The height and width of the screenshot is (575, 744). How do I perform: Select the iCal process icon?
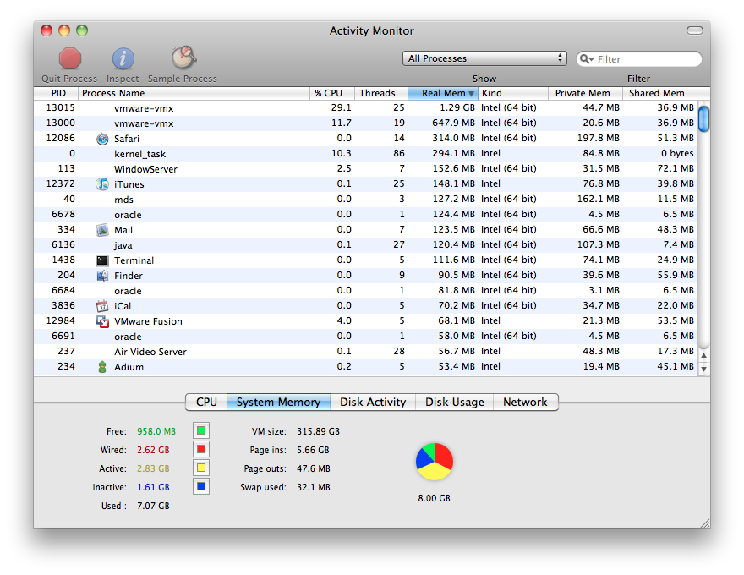(102, 305)
